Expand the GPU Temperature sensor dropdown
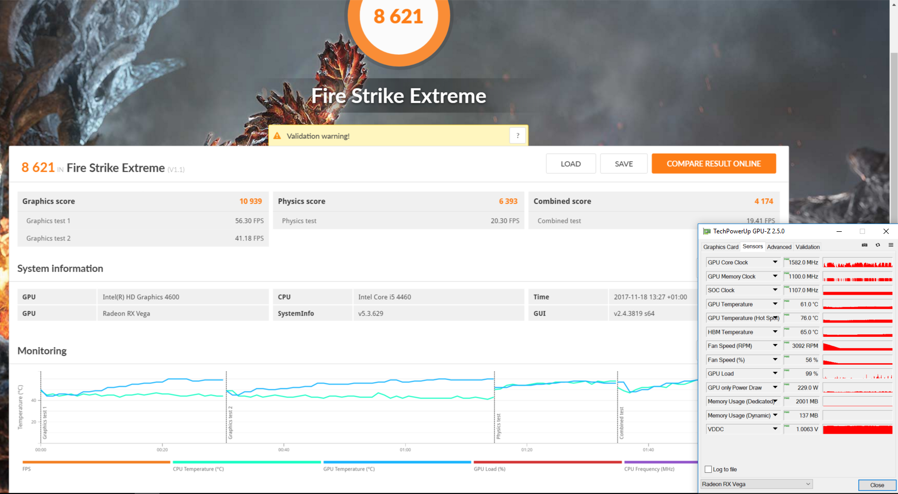Viewport: 898px width, 494px height. [775, 304]
